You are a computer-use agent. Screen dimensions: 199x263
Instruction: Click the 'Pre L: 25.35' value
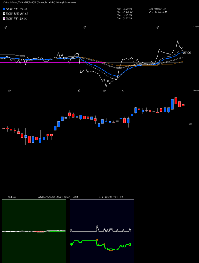coord(125,15)
